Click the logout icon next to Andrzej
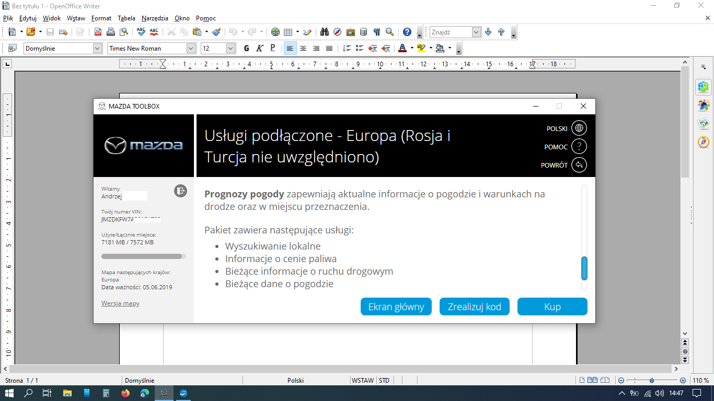 [x=180, y=191]
